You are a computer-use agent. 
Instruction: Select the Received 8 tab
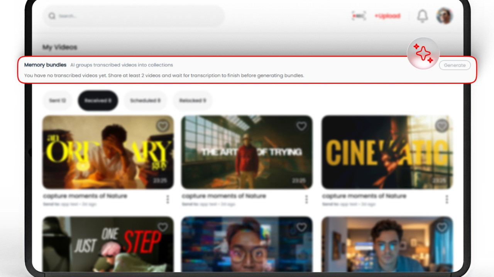98,100
